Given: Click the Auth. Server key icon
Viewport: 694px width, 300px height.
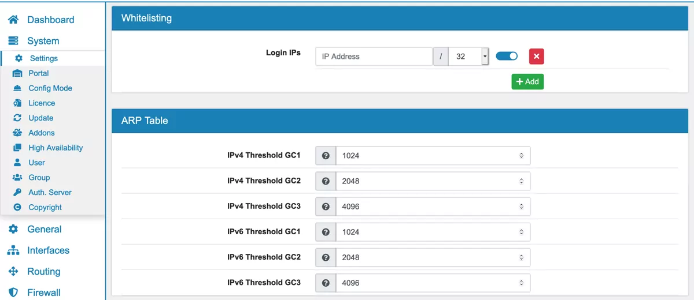Looking at the screenshot, I should pyautogui.click(x=17, y=192).
